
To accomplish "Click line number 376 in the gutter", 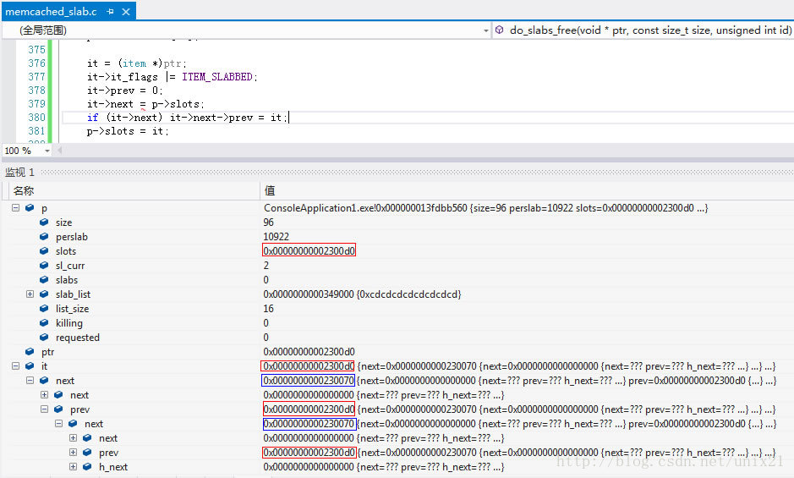I will pyautogui.click(x=36, y=63).
